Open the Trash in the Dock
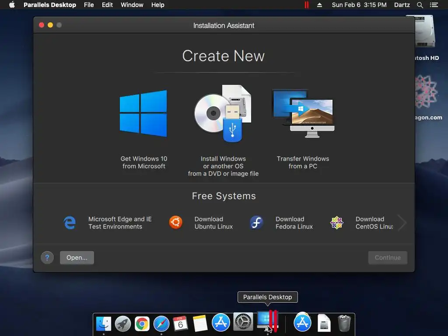Image resolution: width=448 pixels, height=336 pixels. coord(344,323)
